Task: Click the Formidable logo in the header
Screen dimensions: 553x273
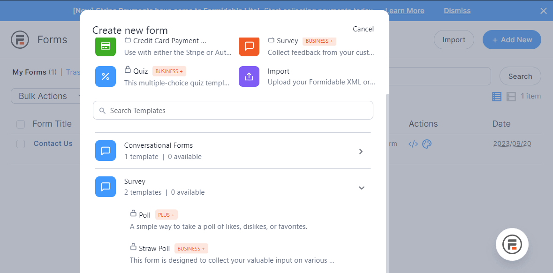Action: click(x=20, y=39)
